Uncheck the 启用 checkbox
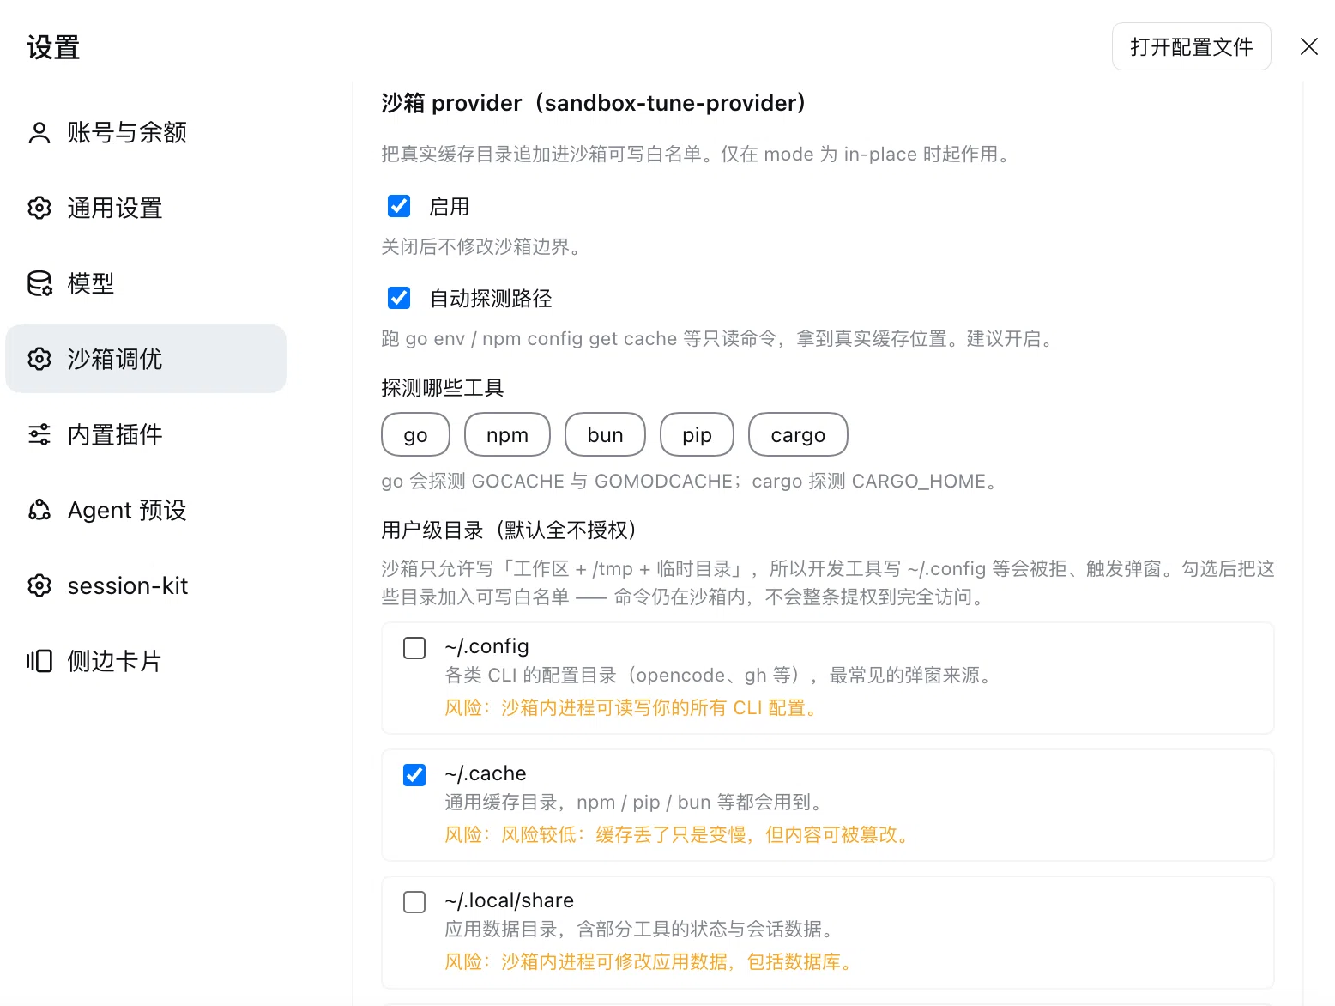Viewport: 1335px width, 1006px height. pos(399,206)
